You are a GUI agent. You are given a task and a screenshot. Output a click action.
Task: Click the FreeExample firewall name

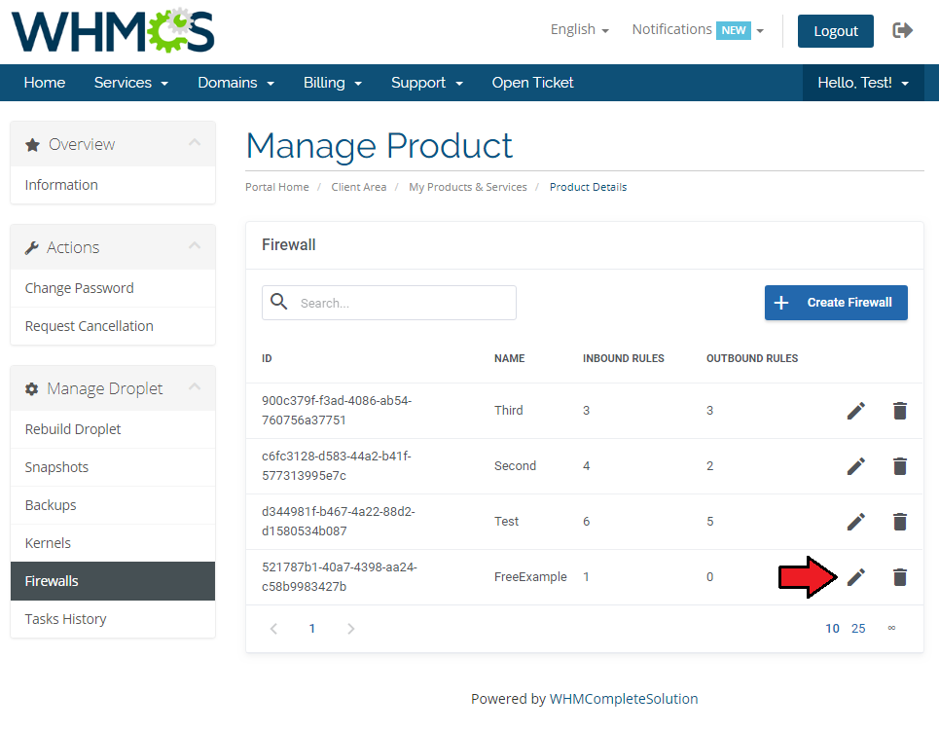click(x=530, y=577)
